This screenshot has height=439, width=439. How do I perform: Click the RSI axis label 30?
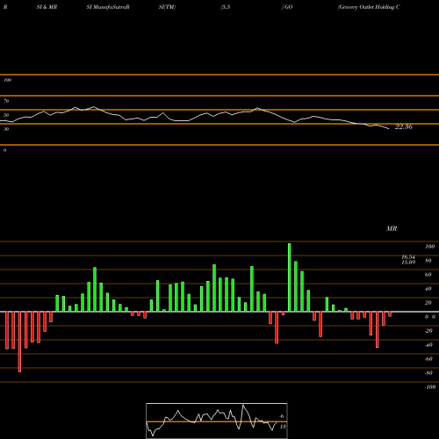(6, 129)
